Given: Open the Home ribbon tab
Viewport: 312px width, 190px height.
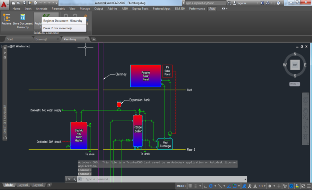Looking at the screenshot, I should 16,8.
